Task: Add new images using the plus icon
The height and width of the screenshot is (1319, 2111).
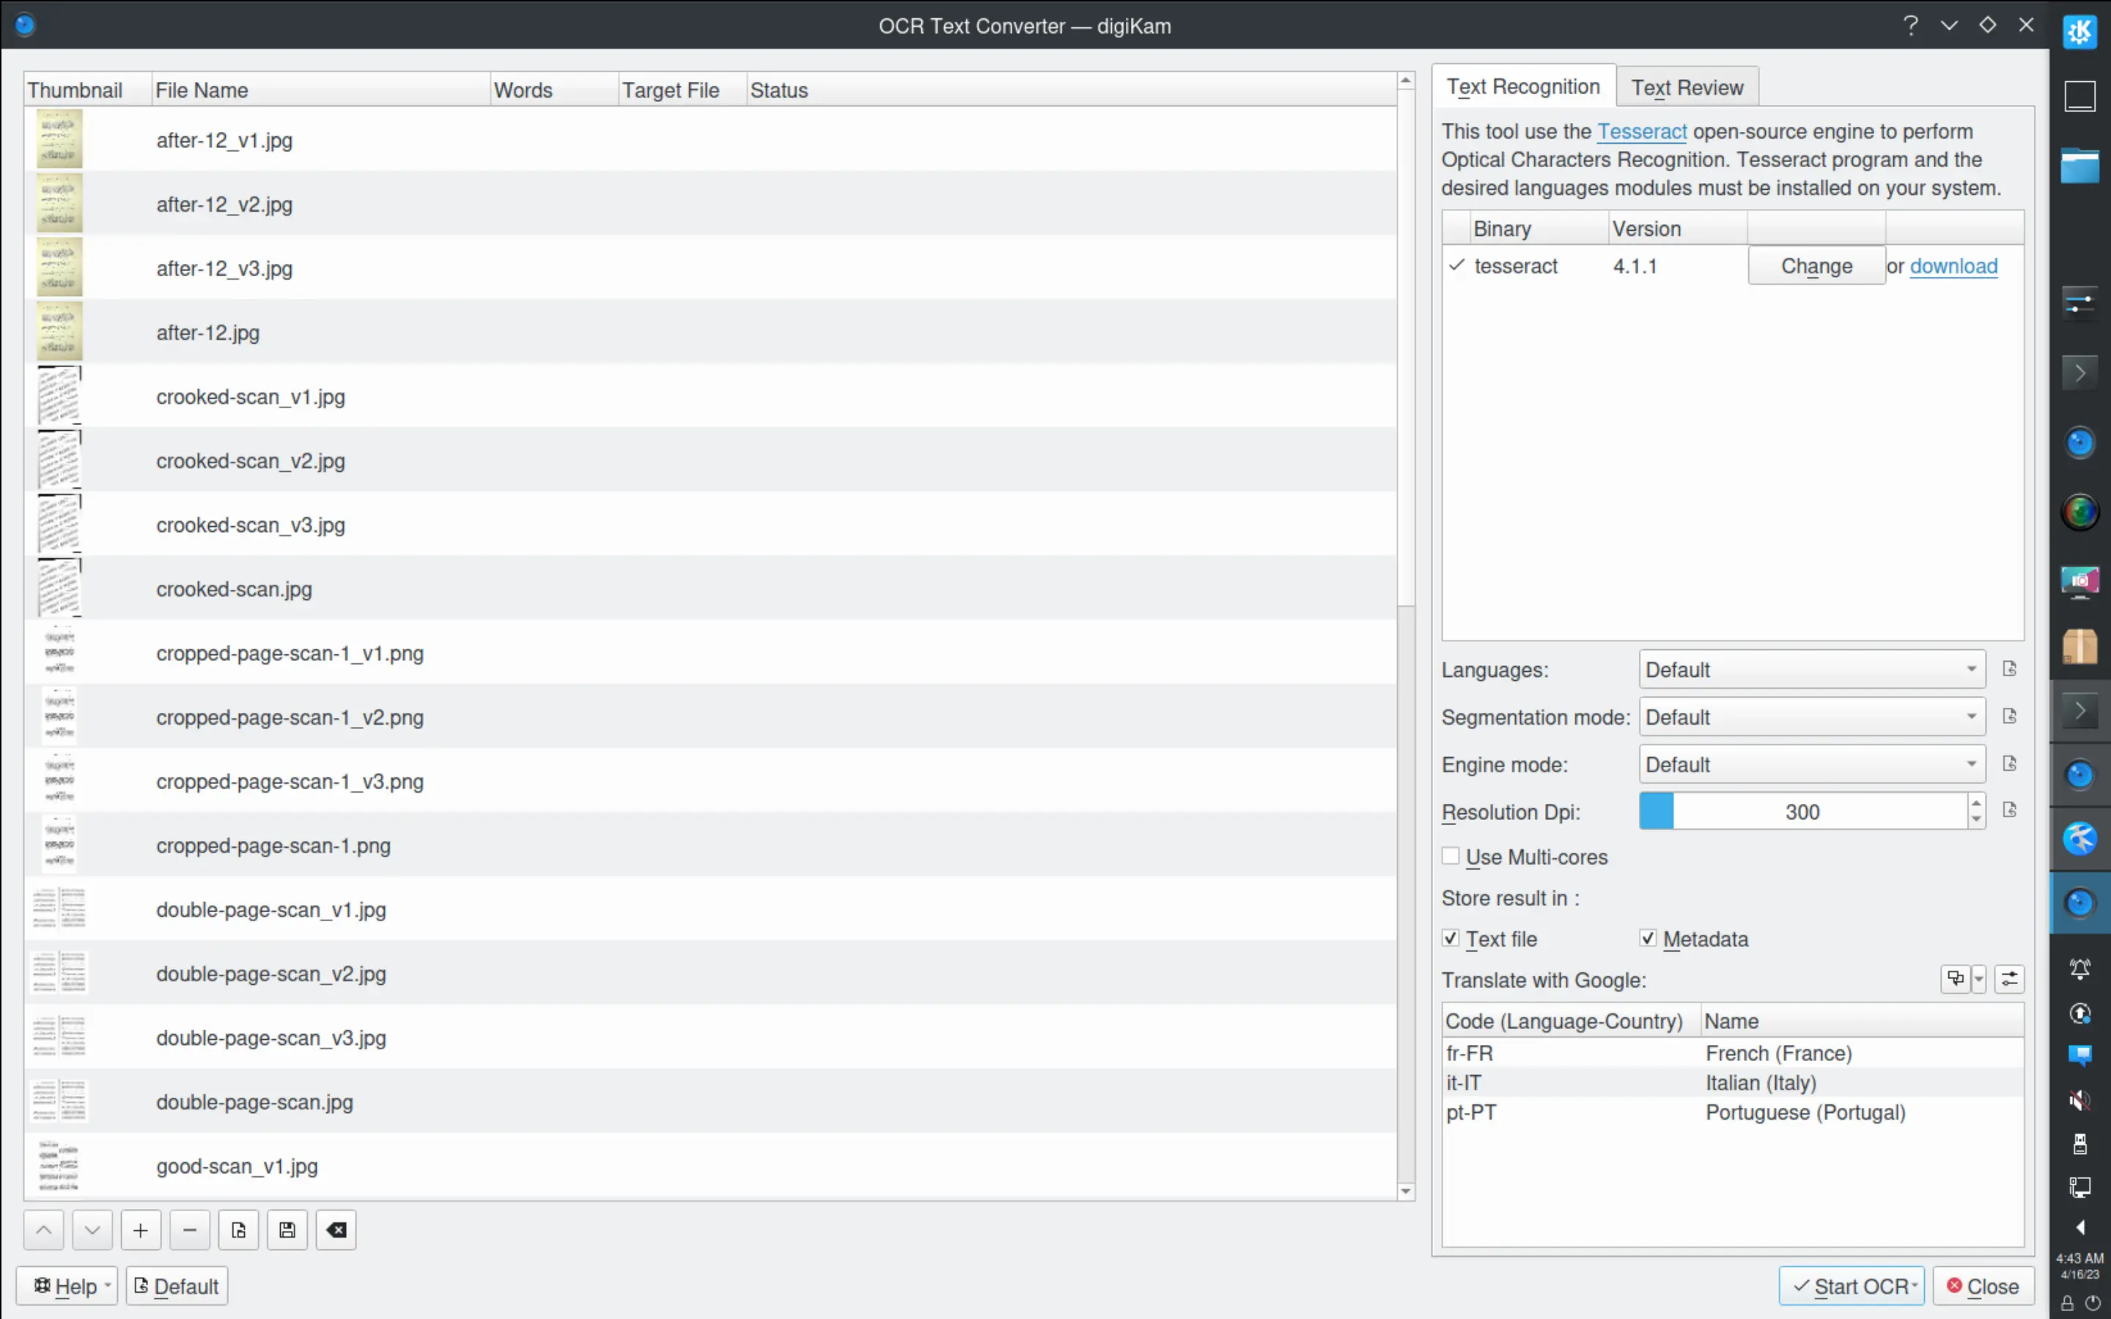Action: [x=141, y=1229]
